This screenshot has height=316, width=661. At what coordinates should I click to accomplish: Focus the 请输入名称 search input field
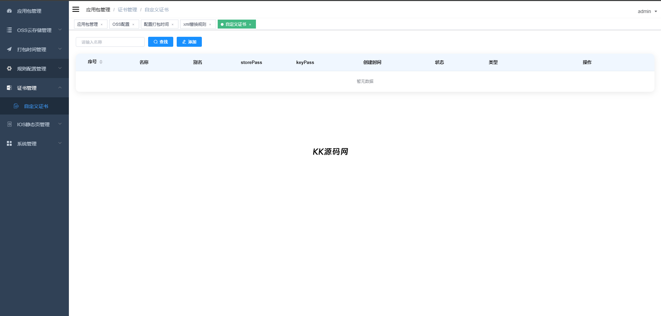coord(110,42)
